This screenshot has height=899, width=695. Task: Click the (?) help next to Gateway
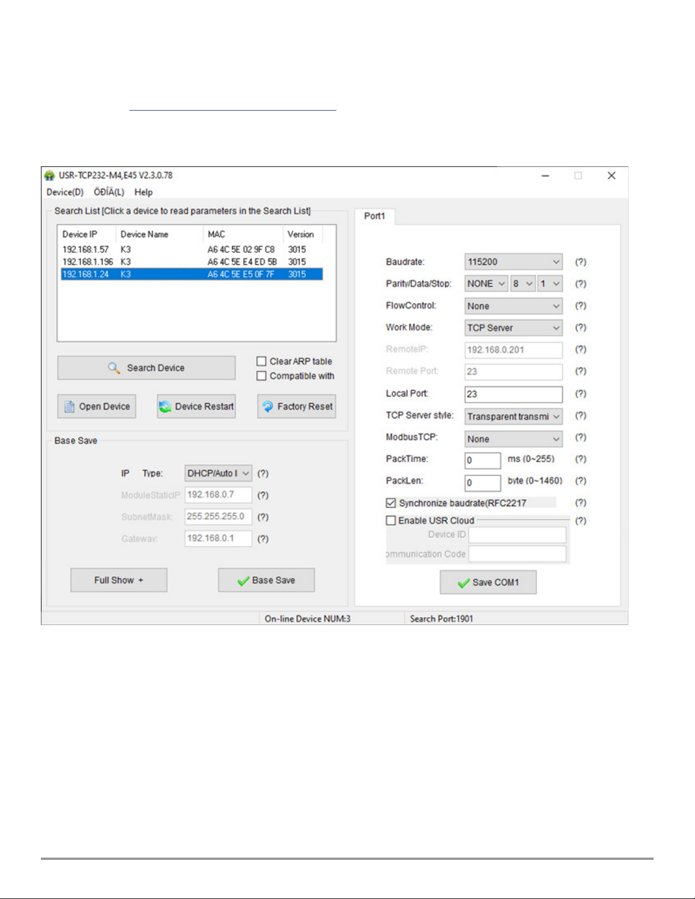(263, 539)
